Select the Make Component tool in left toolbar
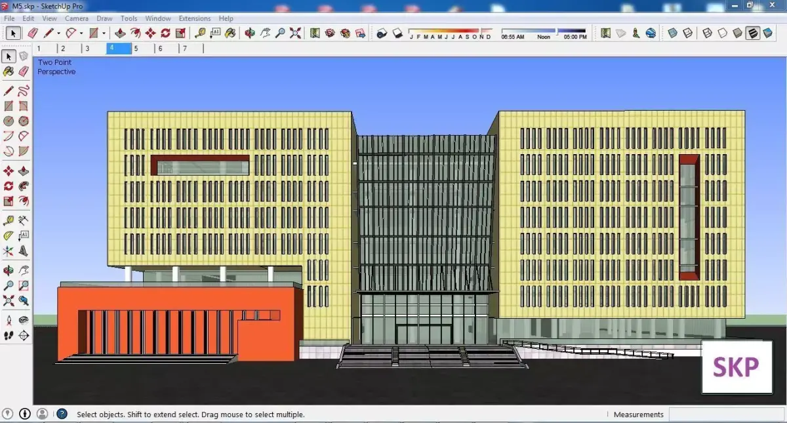The height and width of the screenshot is (423, 787). click(24, 56)
